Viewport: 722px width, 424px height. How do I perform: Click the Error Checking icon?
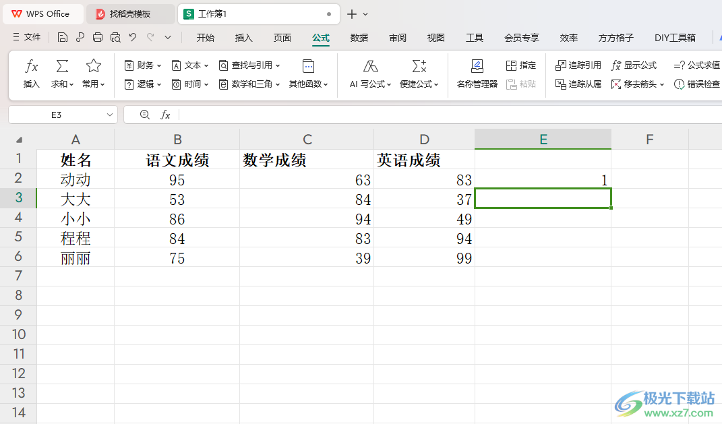679,84
